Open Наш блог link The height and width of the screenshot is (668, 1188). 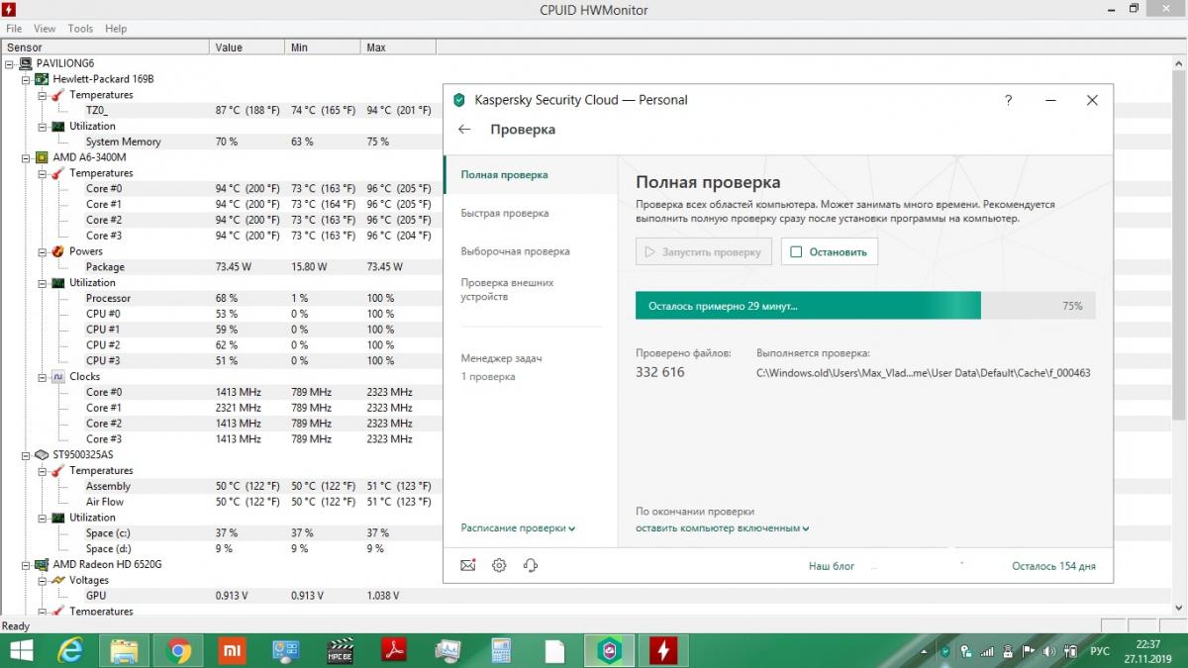coord(832,567)
